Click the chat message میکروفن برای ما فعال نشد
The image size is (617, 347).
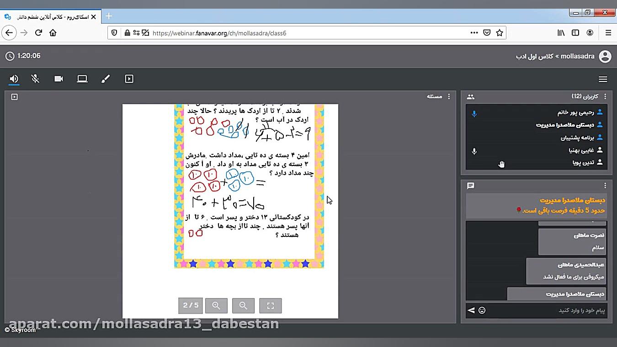point(566,271)
